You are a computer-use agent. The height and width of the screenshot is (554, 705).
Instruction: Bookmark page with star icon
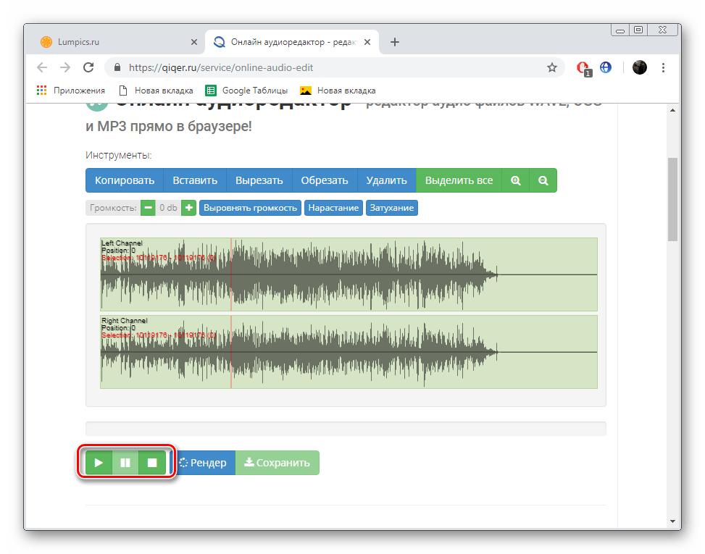tap(552, 67)
